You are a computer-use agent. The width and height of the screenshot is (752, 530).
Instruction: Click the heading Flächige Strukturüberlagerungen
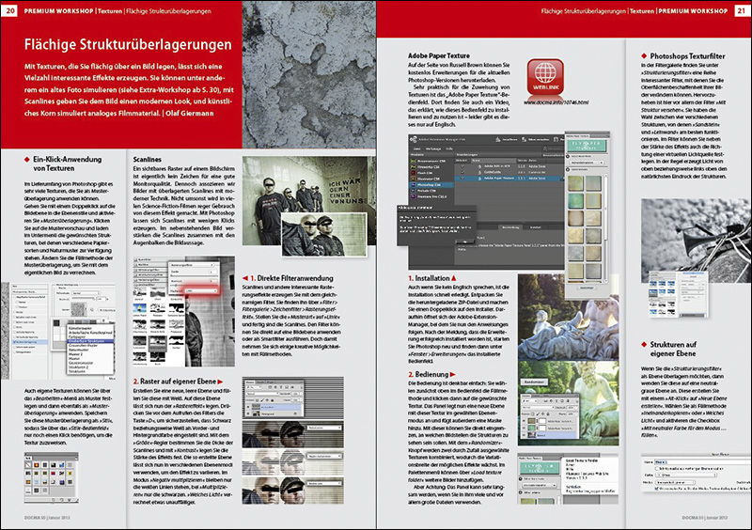click(128, 44)
